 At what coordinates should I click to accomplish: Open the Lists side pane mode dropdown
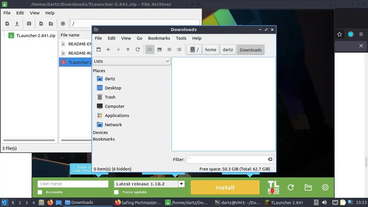[x=132, y=61]
